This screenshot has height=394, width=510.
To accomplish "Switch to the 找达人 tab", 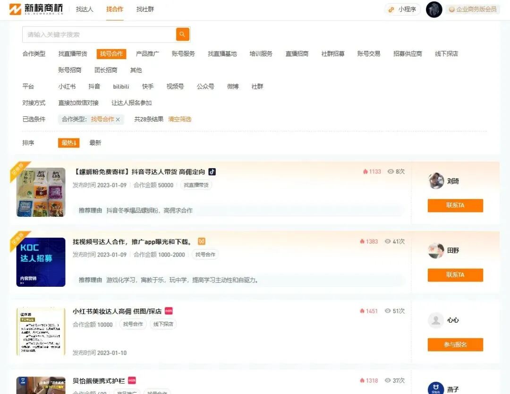I will [x=85, y=9].
